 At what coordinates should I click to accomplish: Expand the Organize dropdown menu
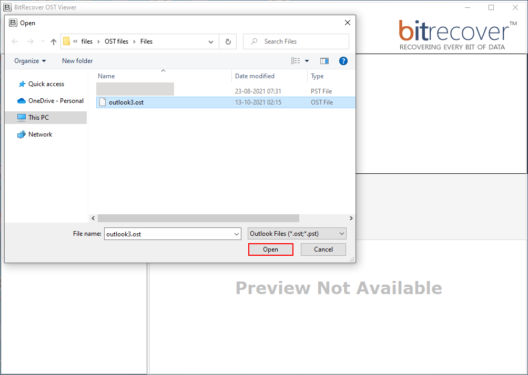tap(30, 61)
